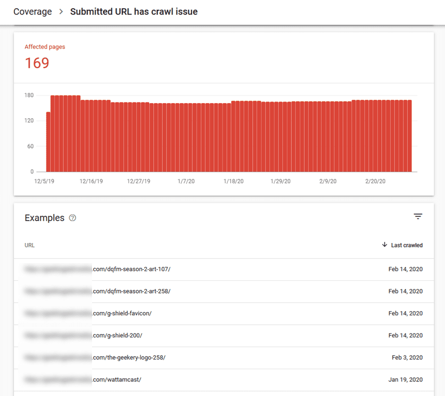Sort by the Last crawled column header
Viewport: 445px width, 396px height.
click(x=407, y=245)
